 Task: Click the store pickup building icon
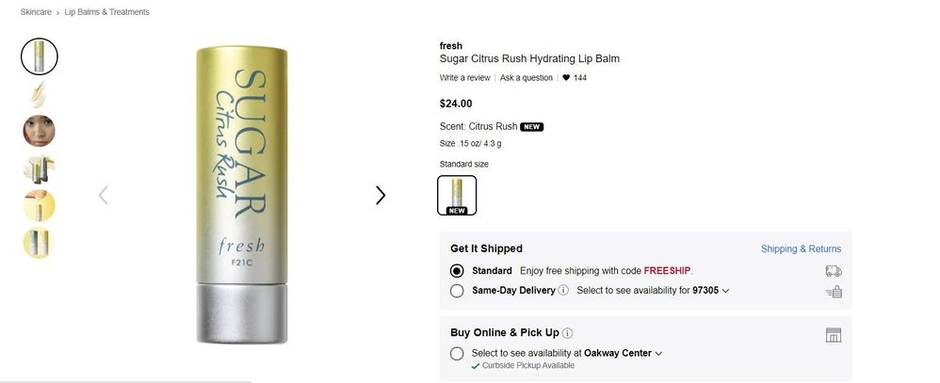tap(833, 335)
